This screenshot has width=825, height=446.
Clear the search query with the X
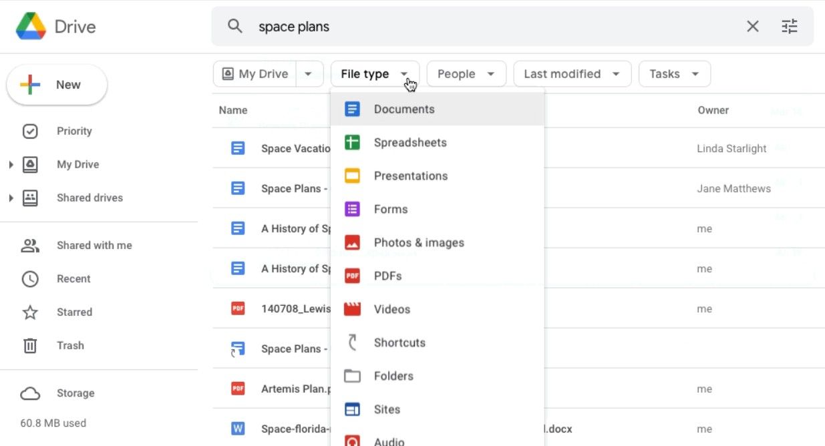coord(752,26)
